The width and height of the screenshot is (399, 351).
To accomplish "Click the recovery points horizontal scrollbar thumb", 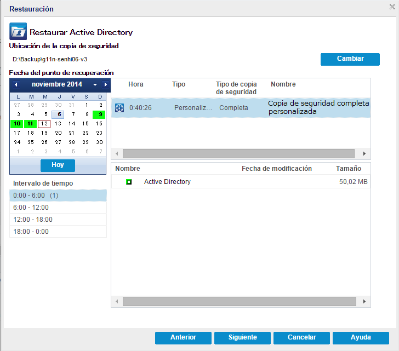I will pyautogui.click(x=239, y=153).
